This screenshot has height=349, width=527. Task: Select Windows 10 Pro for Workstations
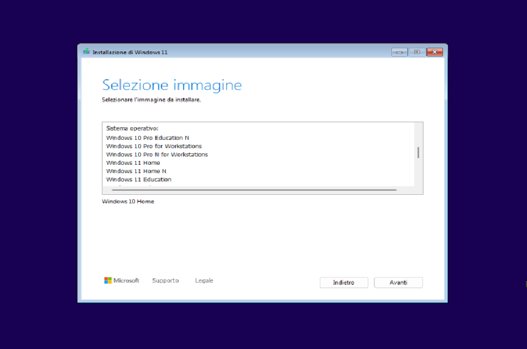tap(154, 146)
